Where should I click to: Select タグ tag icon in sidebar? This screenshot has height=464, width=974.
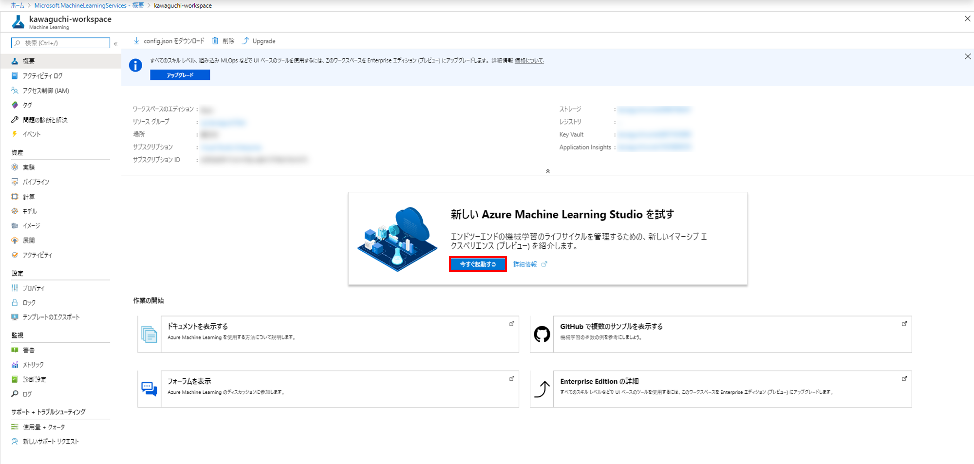coord(15,105)
